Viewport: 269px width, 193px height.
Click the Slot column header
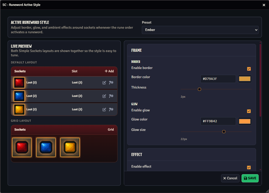[74, 71]
